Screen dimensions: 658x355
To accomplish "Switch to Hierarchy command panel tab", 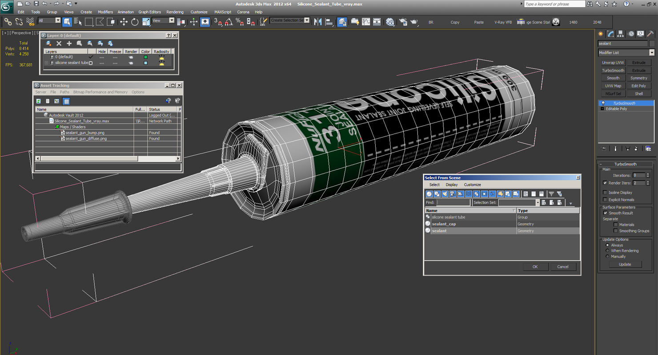I will point(621,34).
